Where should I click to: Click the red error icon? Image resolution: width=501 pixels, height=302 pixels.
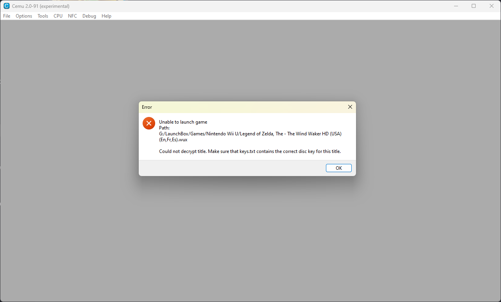(x=149, y=123)
